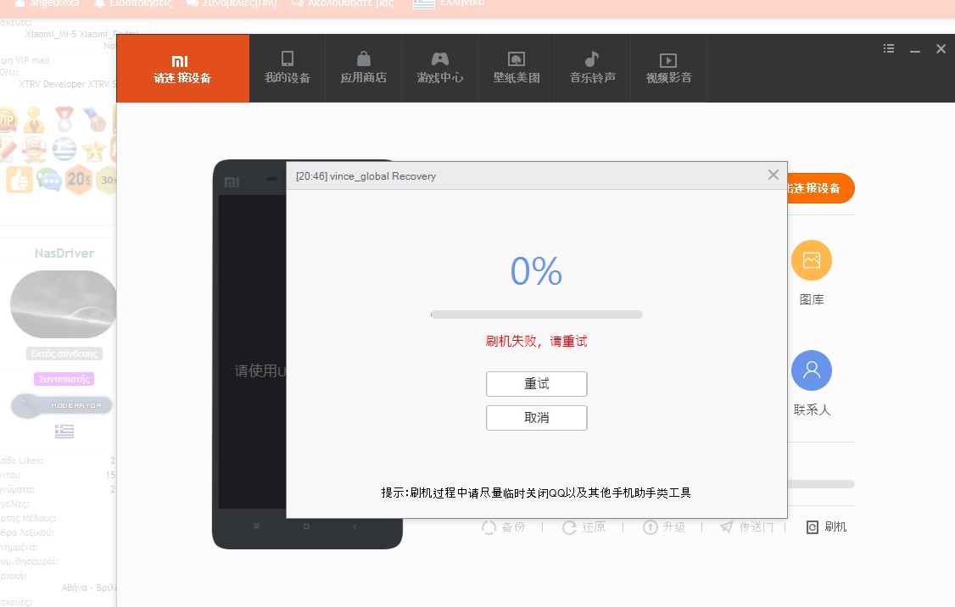The height and width of the screenshot is (607, 955).
Task: Open the 应用商店 app store tab
Action: [x=364, y=68]
